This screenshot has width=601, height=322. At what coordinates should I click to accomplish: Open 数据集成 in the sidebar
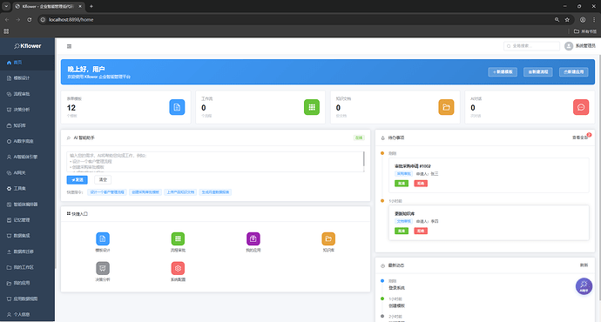[x=27, y=236]
